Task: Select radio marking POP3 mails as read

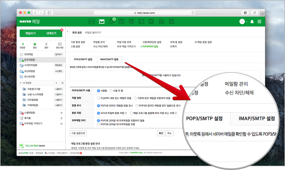Action: (x=98, y=105)
